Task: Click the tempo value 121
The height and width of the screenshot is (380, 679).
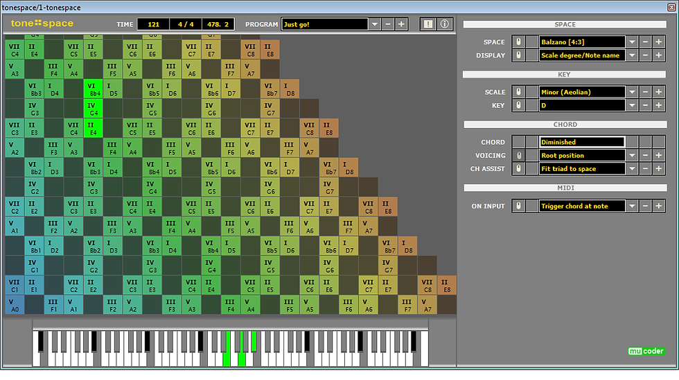Action: [x=153, y=24]
